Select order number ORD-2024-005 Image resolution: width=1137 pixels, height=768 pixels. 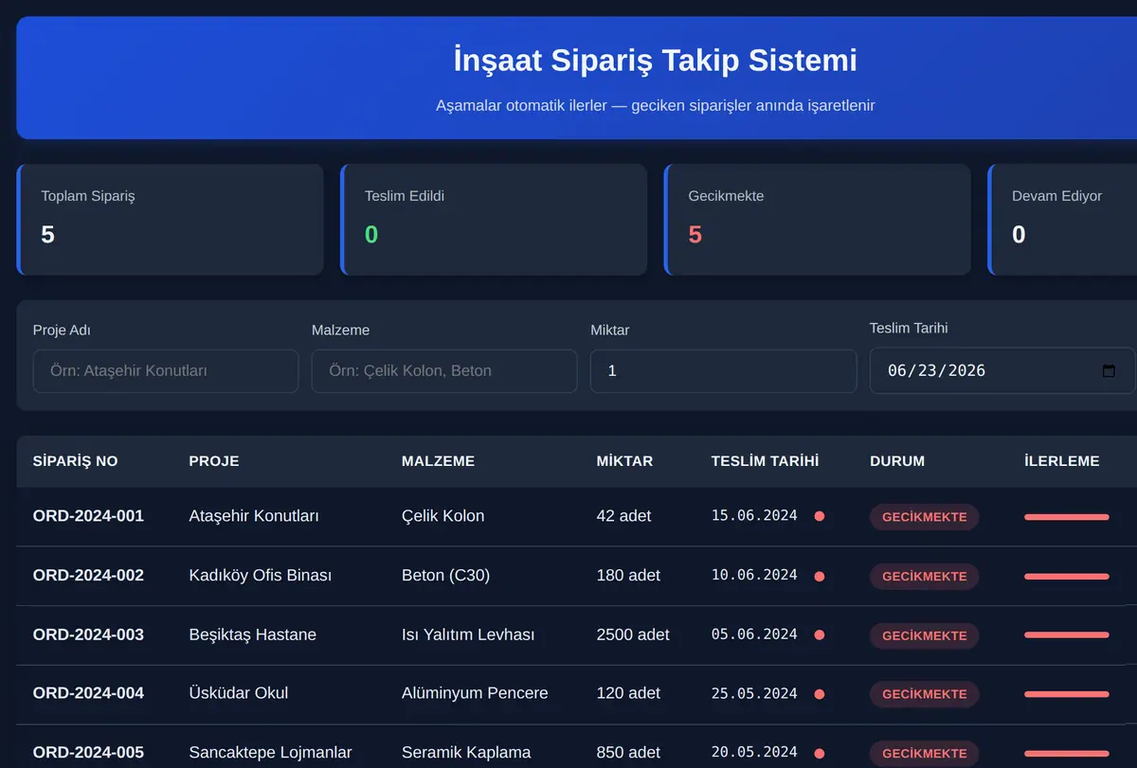[88, 752]
